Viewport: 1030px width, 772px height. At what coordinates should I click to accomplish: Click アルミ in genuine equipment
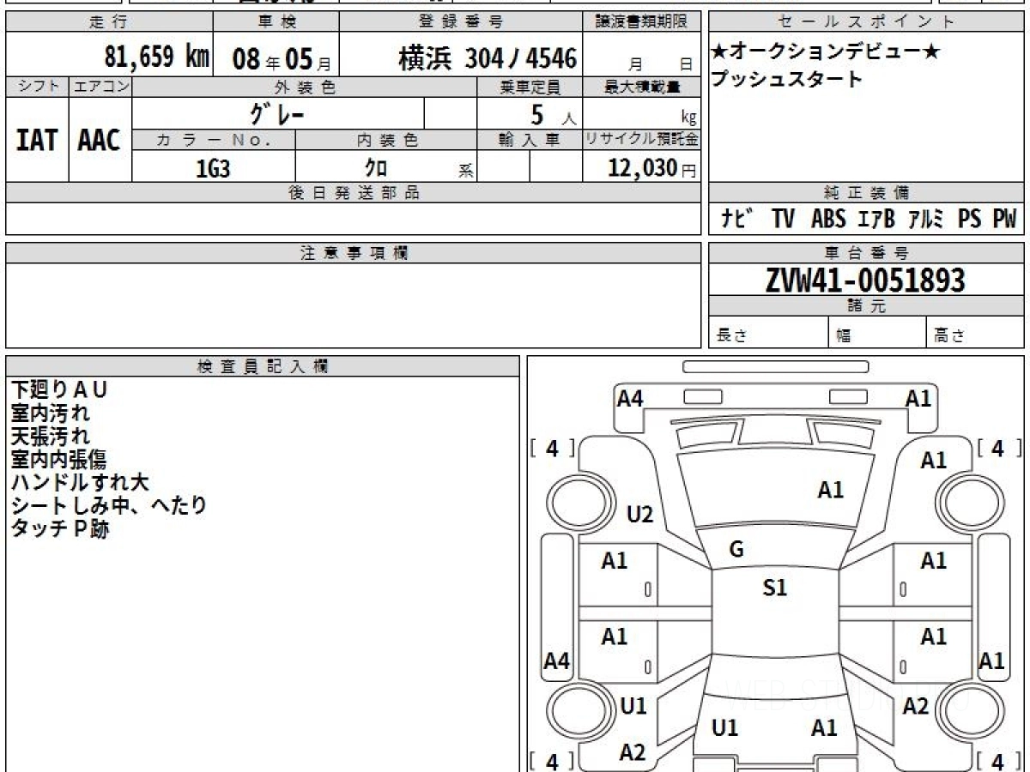point(925,220)
